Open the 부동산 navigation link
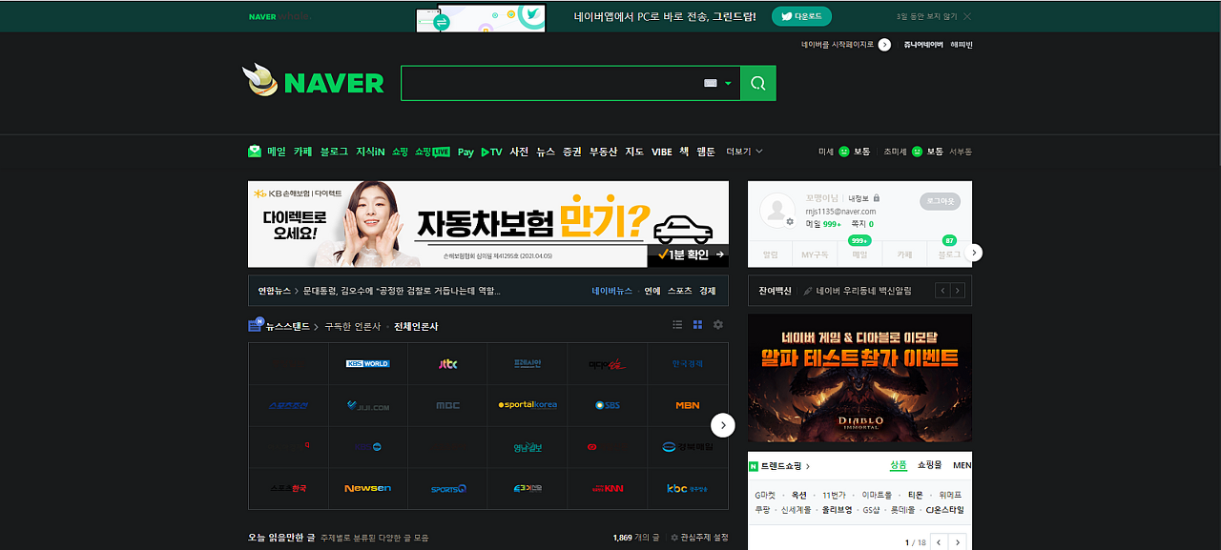 pos(603,152)
